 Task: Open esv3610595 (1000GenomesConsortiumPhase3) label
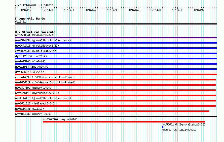(x=45, y=77)
